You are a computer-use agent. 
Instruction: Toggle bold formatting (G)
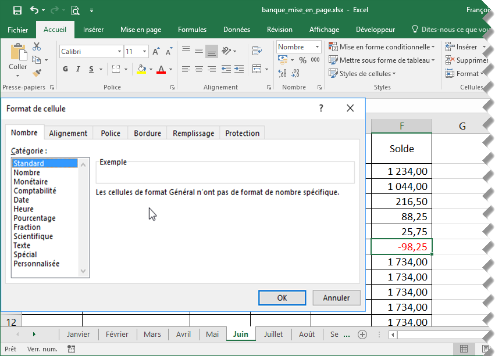pos(65,70)
